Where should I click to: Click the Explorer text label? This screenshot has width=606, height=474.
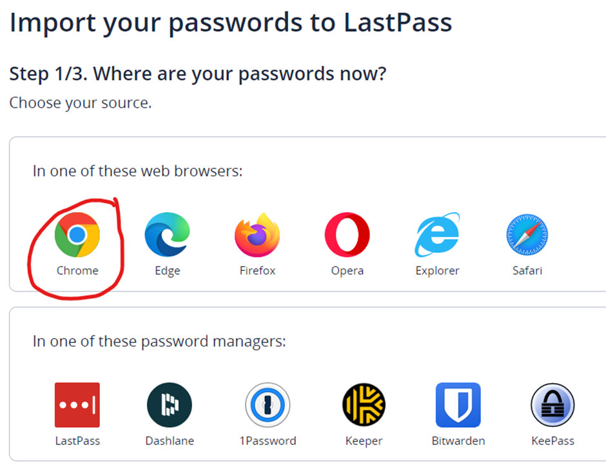click(x=437, y=271)
